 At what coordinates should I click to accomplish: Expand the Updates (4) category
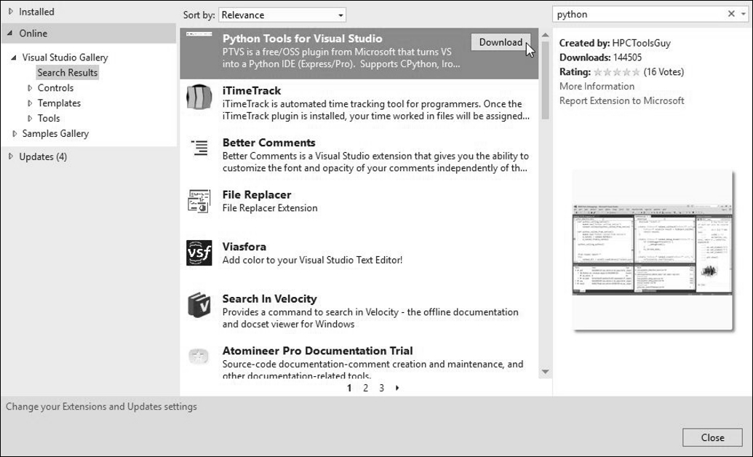click(x=11, y=156)
